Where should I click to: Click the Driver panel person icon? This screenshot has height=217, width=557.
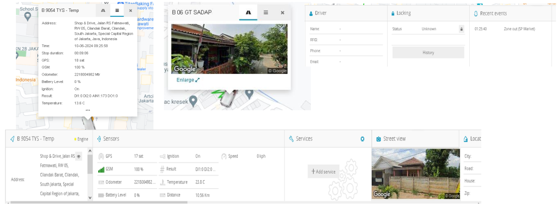click(311, 13)
